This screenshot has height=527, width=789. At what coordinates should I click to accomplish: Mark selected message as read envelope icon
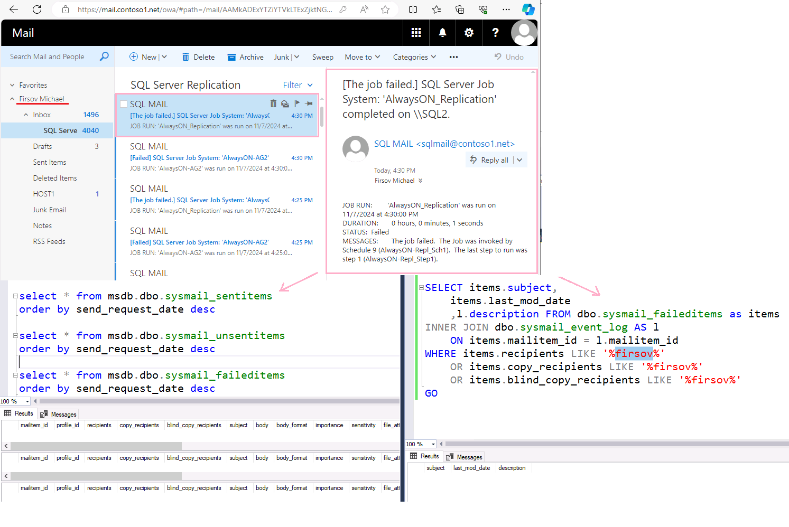coord(285,103)
